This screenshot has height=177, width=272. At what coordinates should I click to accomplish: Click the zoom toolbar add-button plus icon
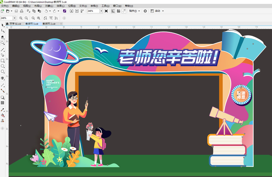point(64,18)
